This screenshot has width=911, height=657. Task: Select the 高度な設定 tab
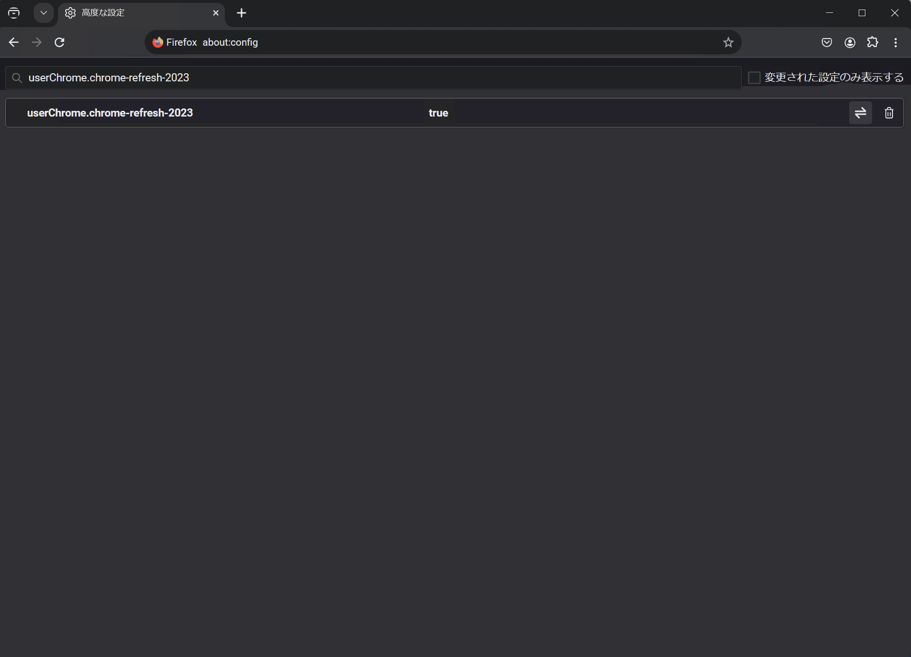pos(141,13)
